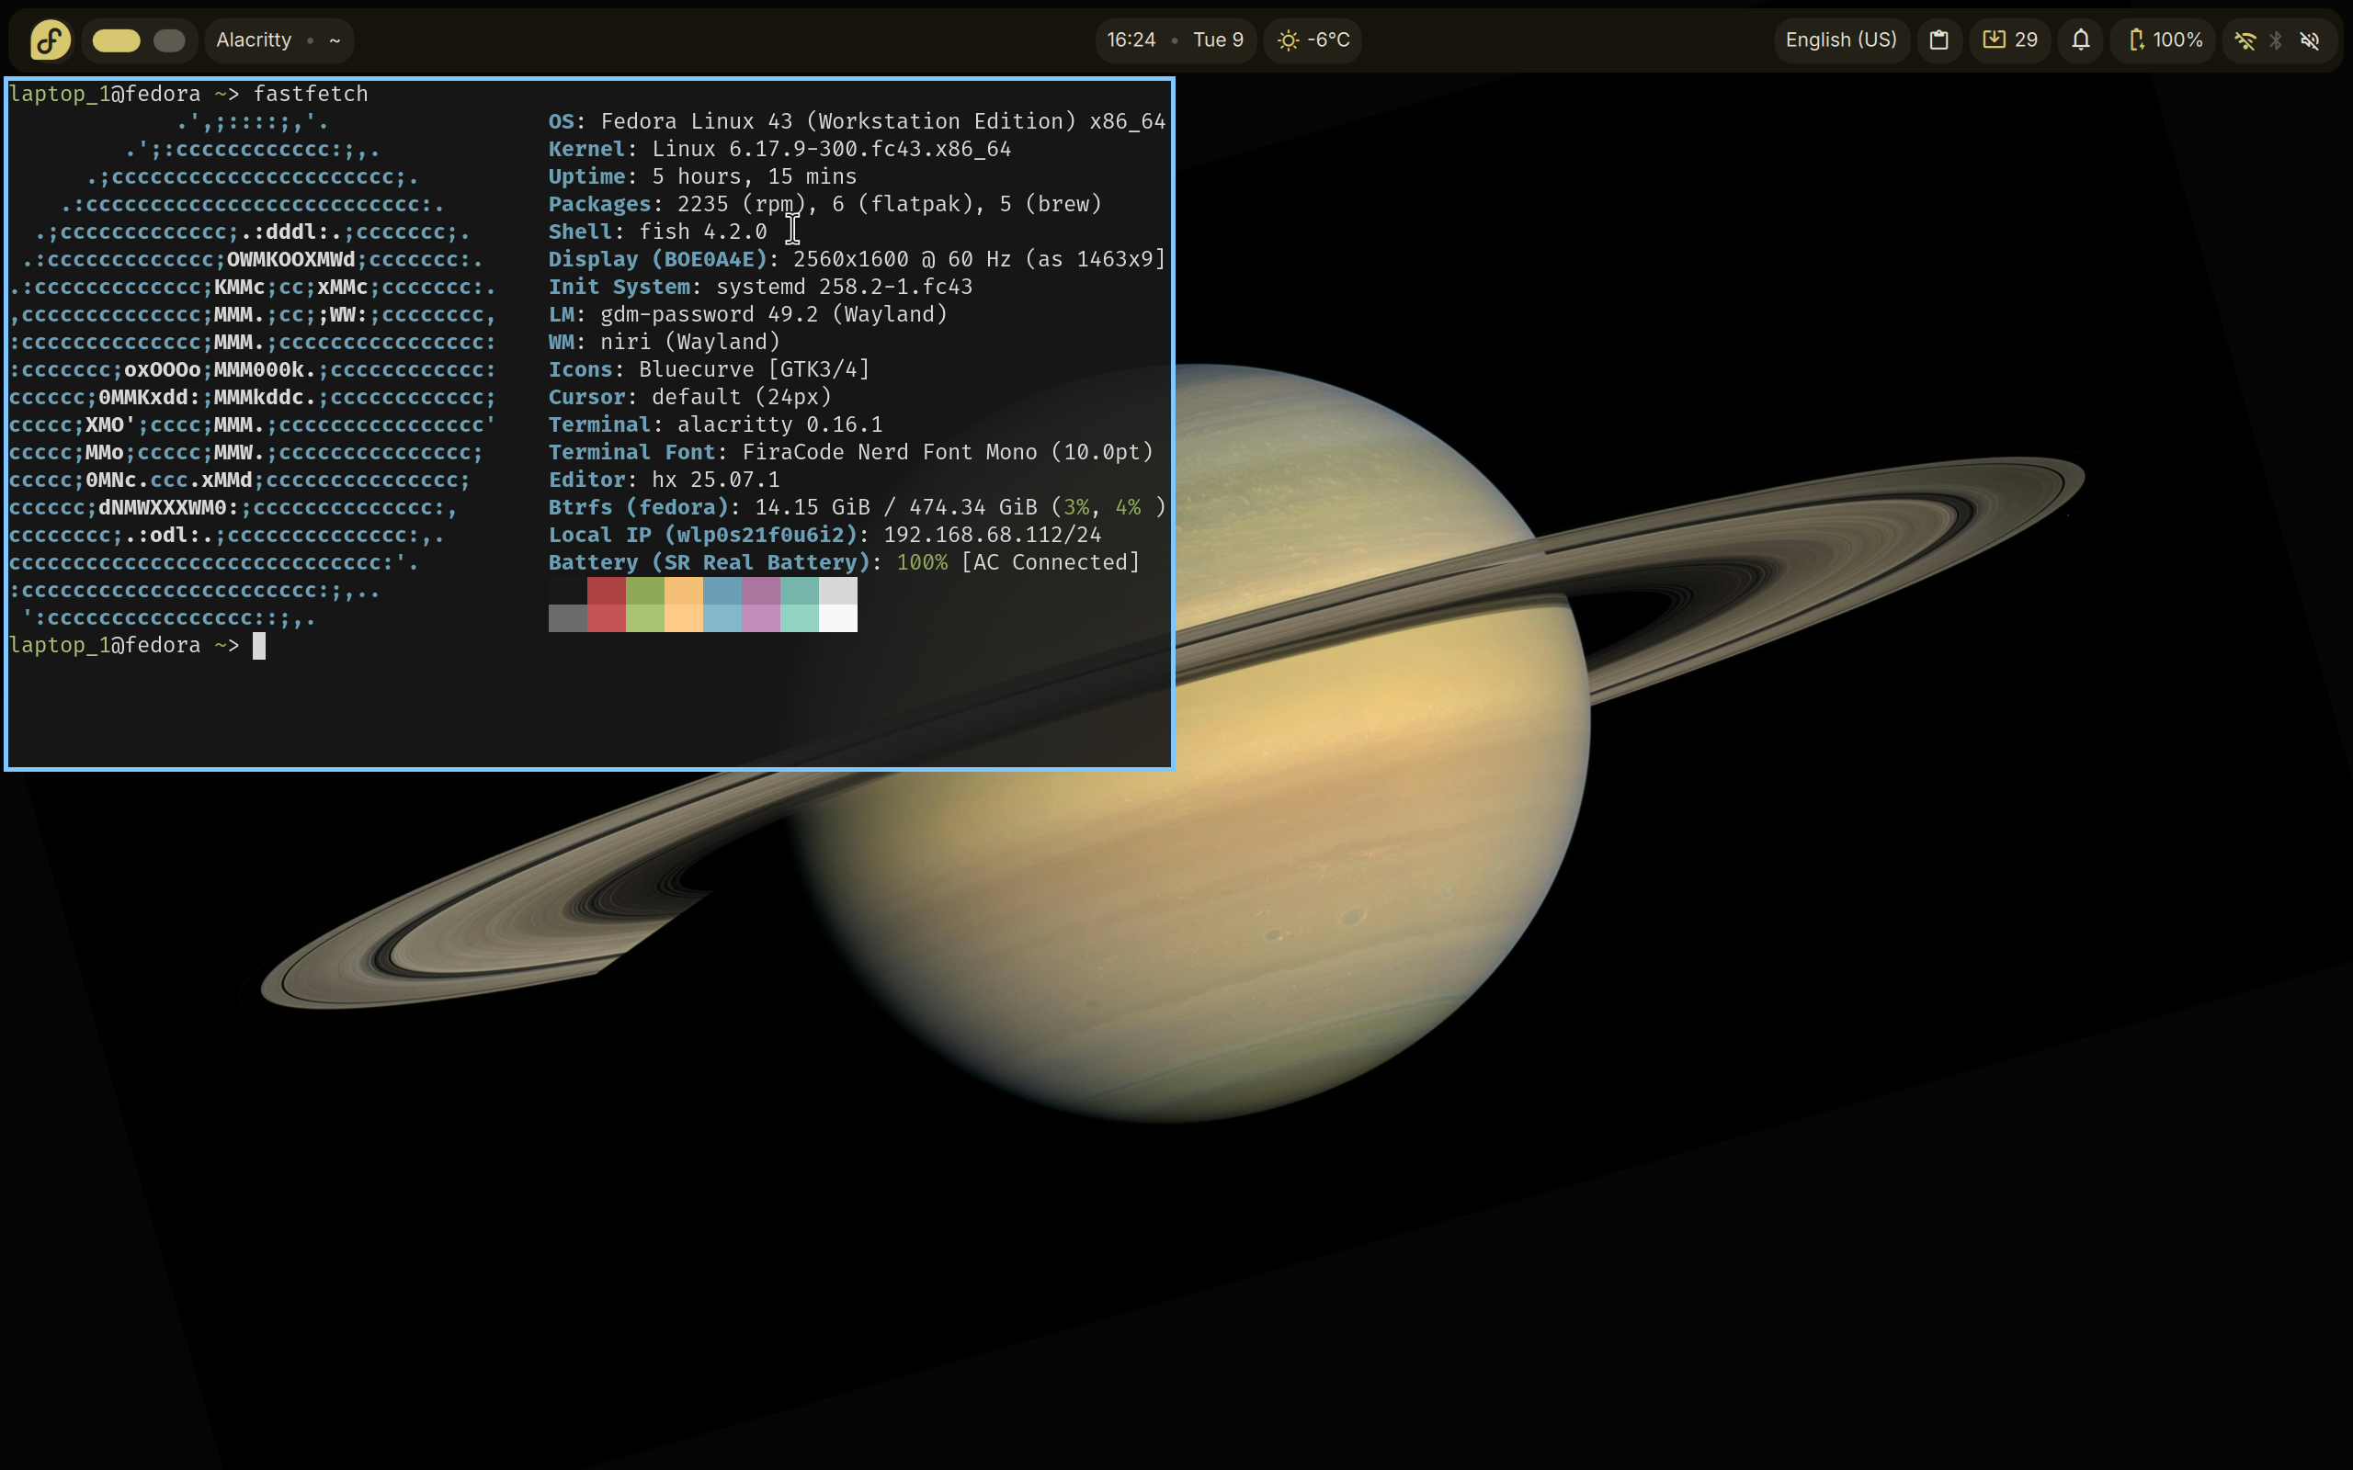Click the fastfetch Kernel output line
2353x1470 pixels.
(778, 149)
